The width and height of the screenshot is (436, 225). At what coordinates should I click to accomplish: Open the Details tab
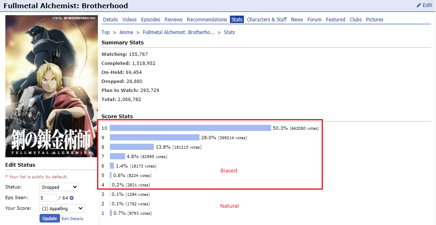(x=110, y=19)
